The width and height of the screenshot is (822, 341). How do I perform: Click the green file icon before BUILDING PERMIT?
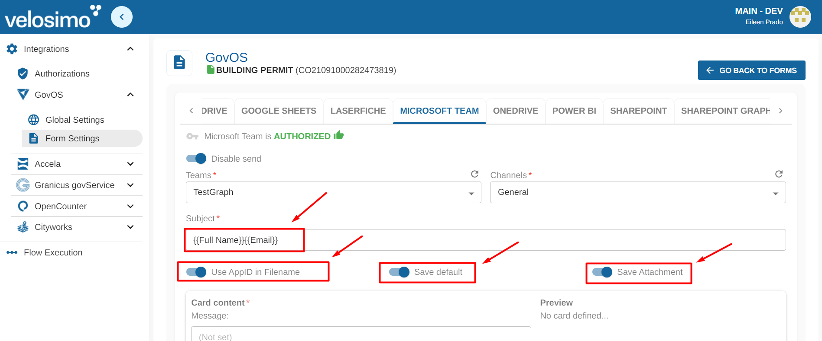click(211, 70)
